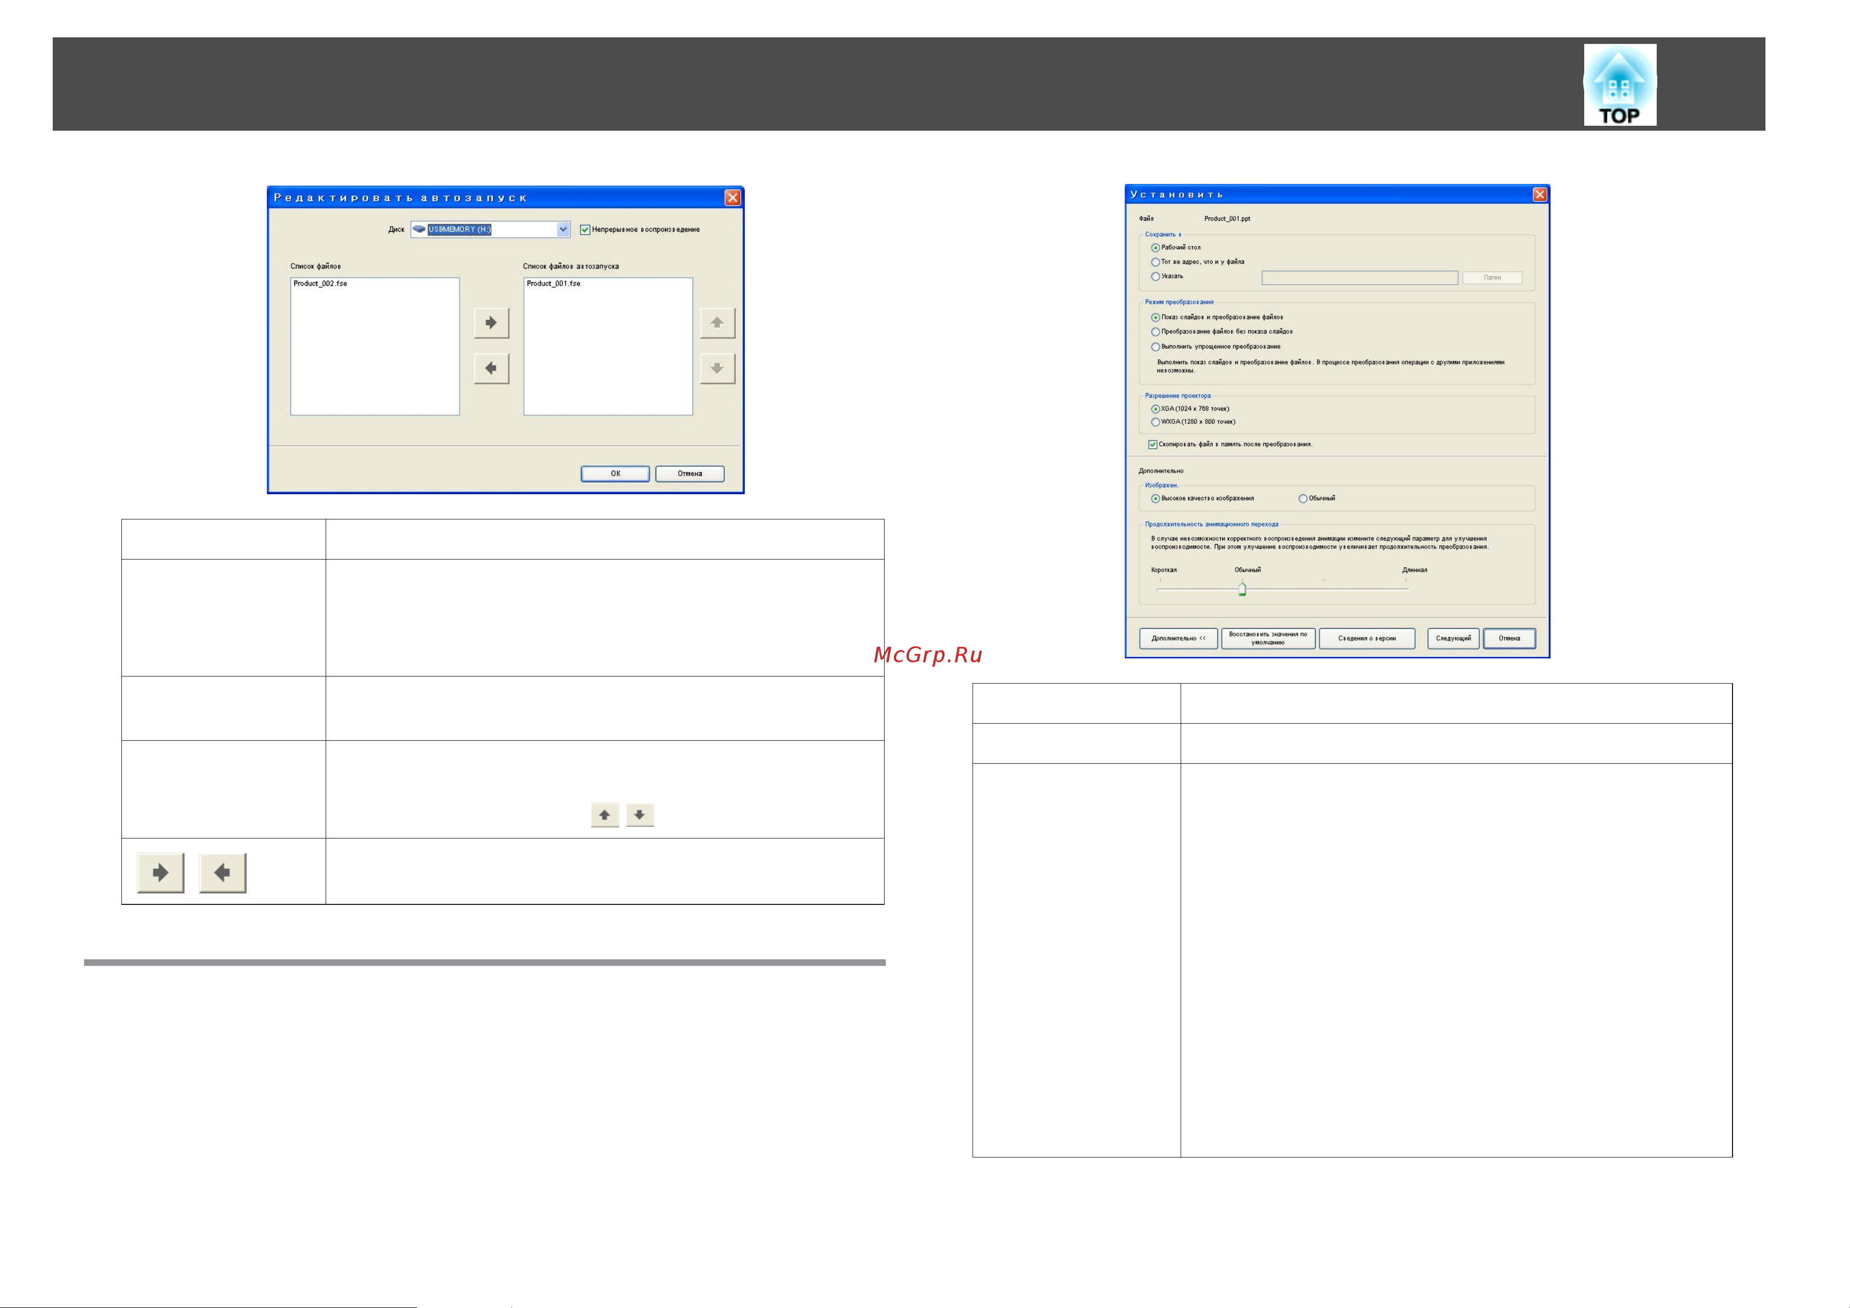Screen dimensions: 1850x1308
Task: Click the save folder path input field
Action: (1360, 277)
